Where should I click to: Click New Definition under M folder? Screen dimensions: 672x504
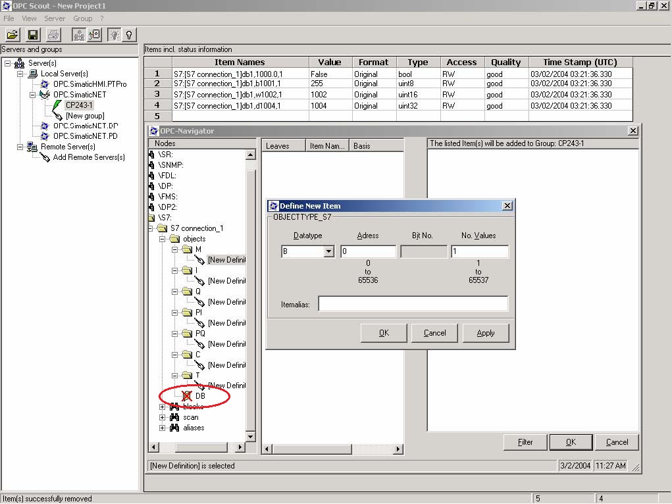226,260
